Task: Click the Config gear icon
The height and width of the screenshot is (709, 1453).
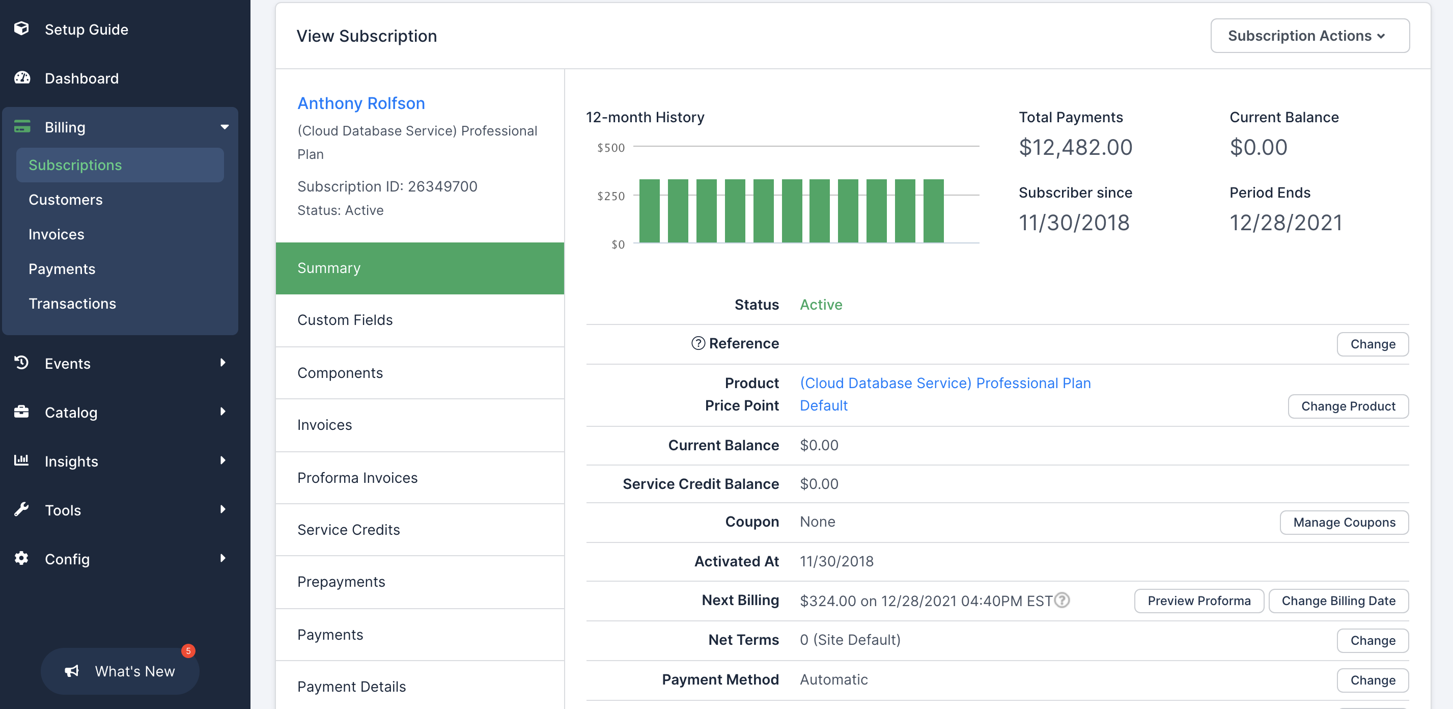Action: pyautogui.click(x=21, y=558)
